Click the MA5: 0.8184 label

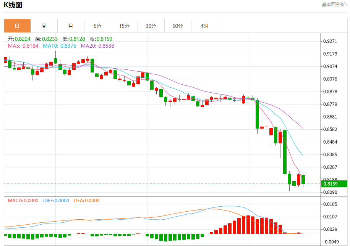coord(23,46)
